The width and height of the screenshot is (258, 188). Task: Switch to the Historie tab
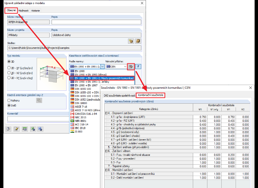[x=35, y=11]
